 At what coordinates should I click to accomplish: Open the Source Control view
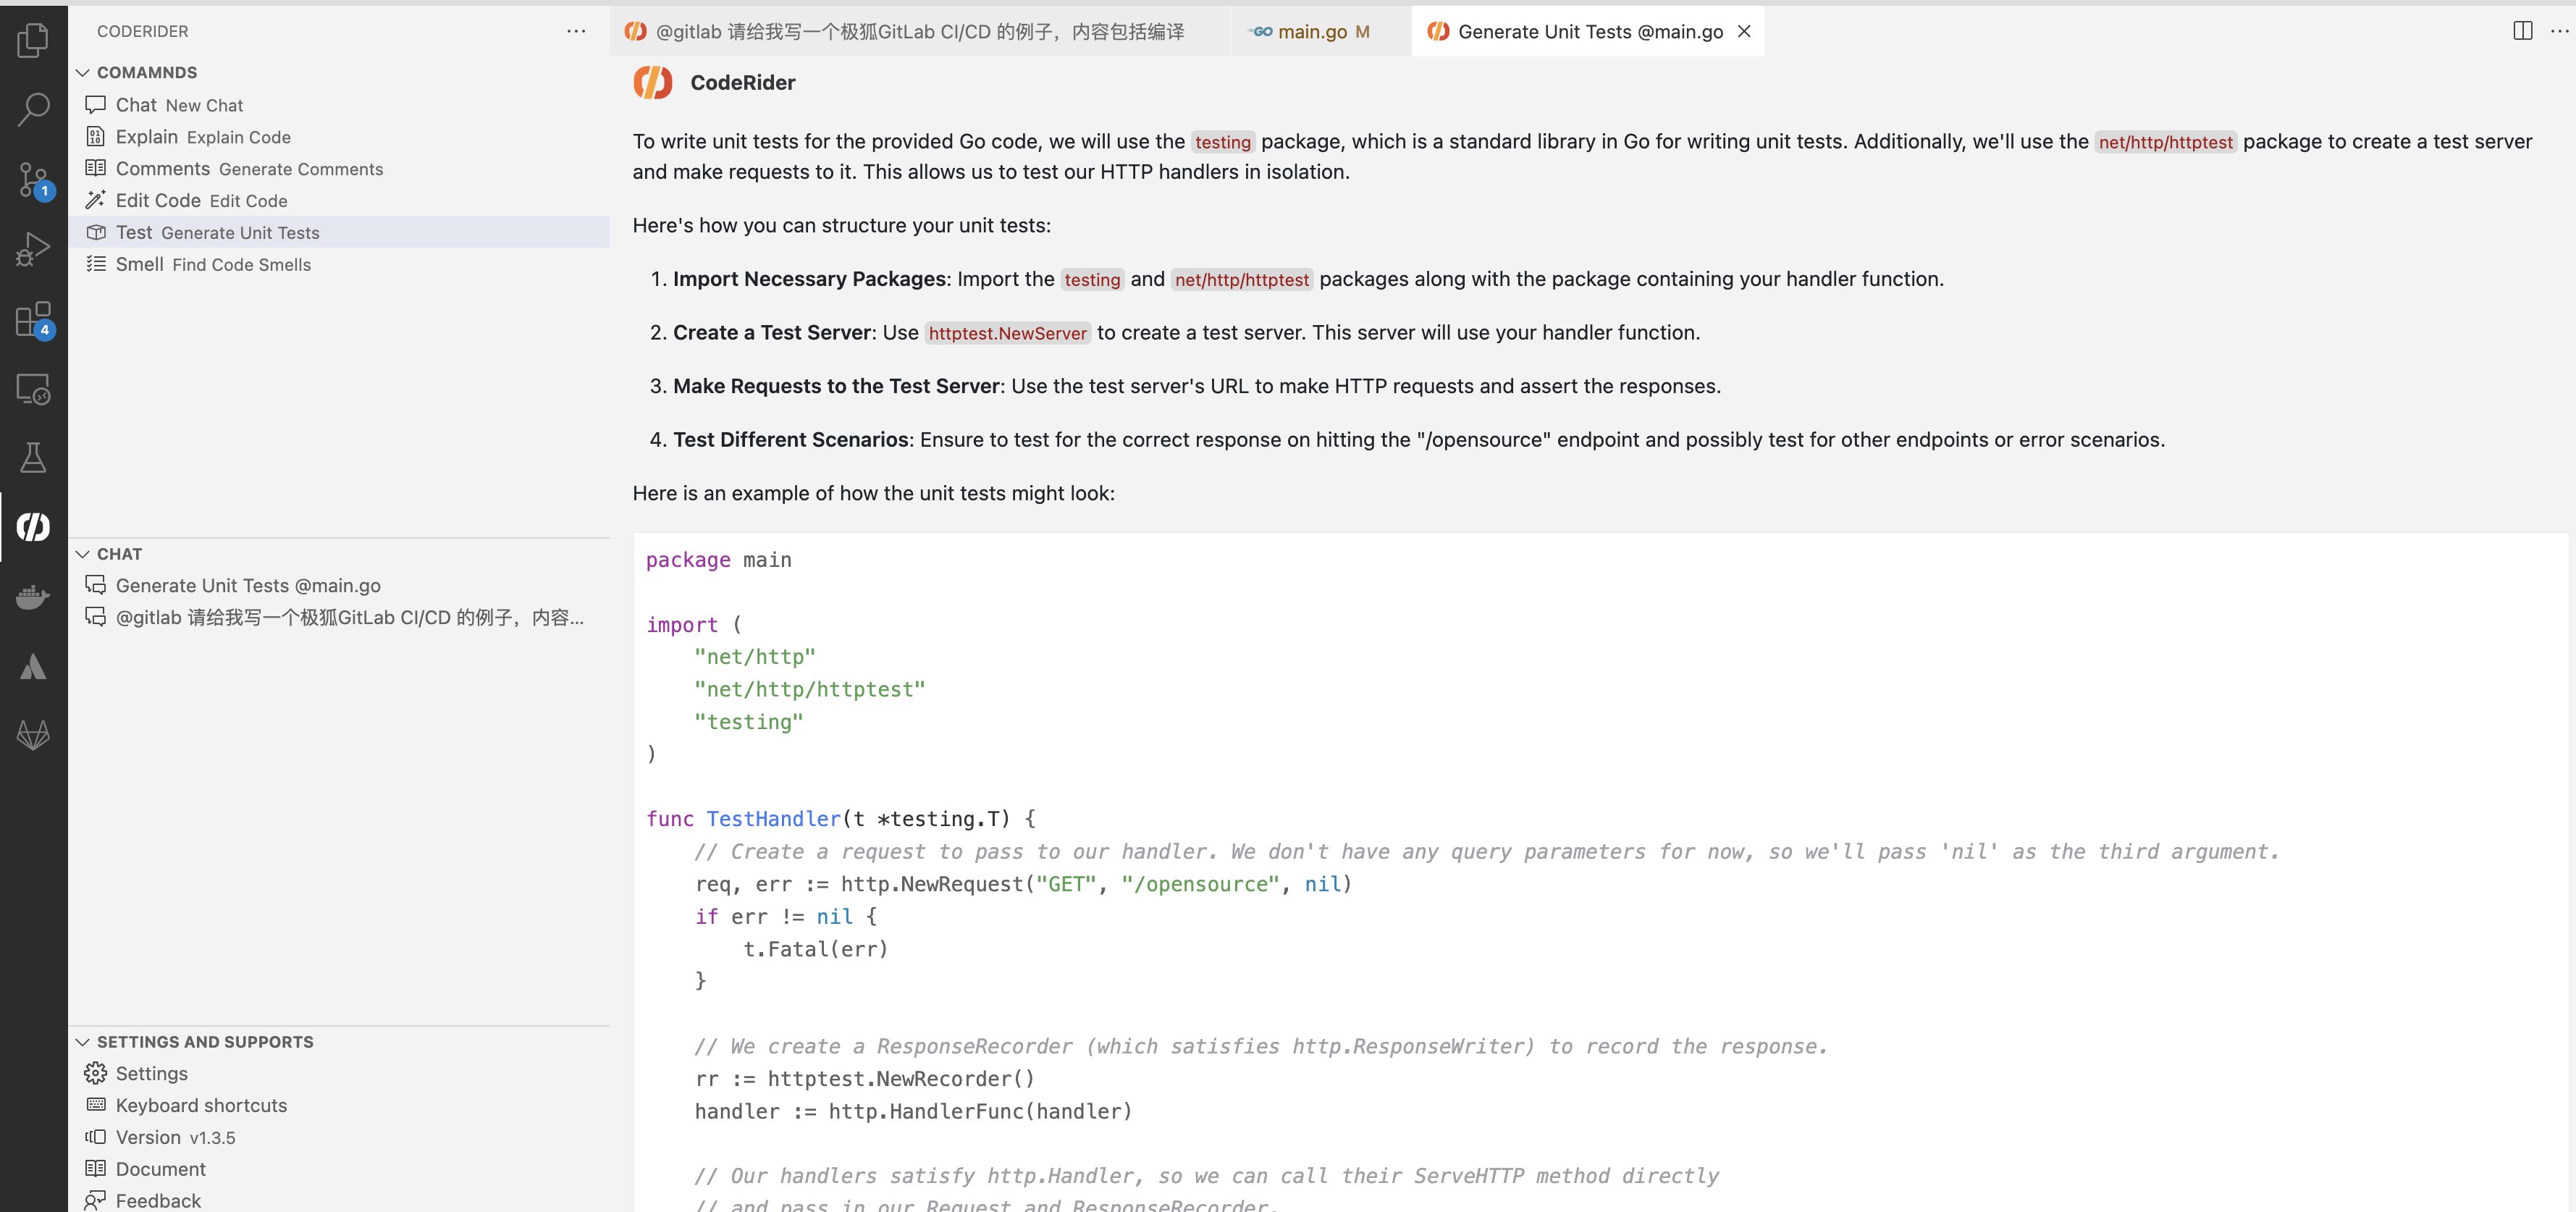click(33, 180)
